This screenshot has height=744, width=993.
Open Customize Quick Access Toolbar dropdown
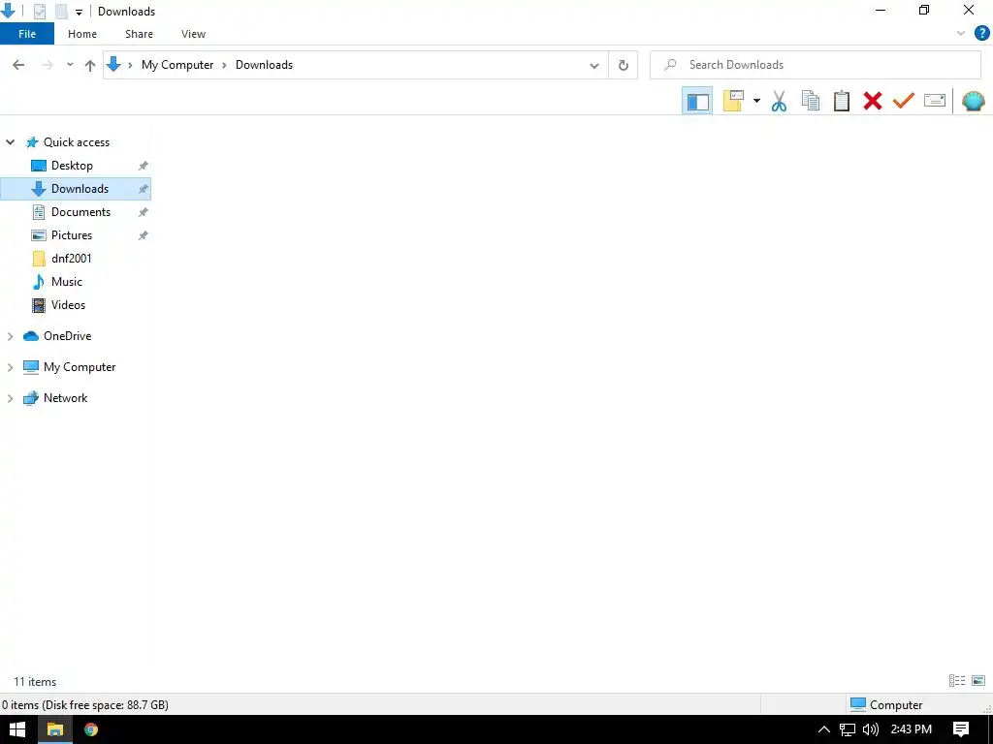[x=79, y=12]
